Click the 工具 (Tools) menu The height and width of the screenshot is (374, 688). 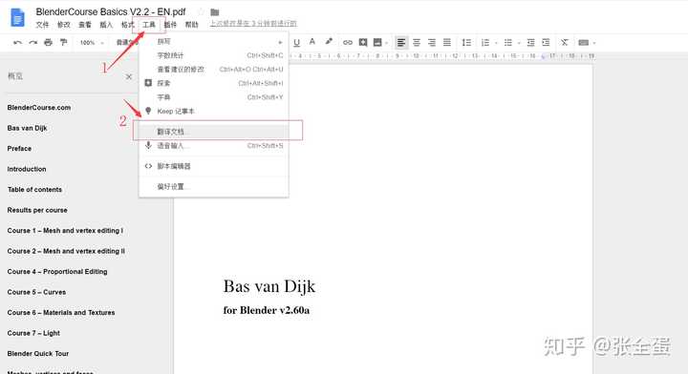[149, 25]
